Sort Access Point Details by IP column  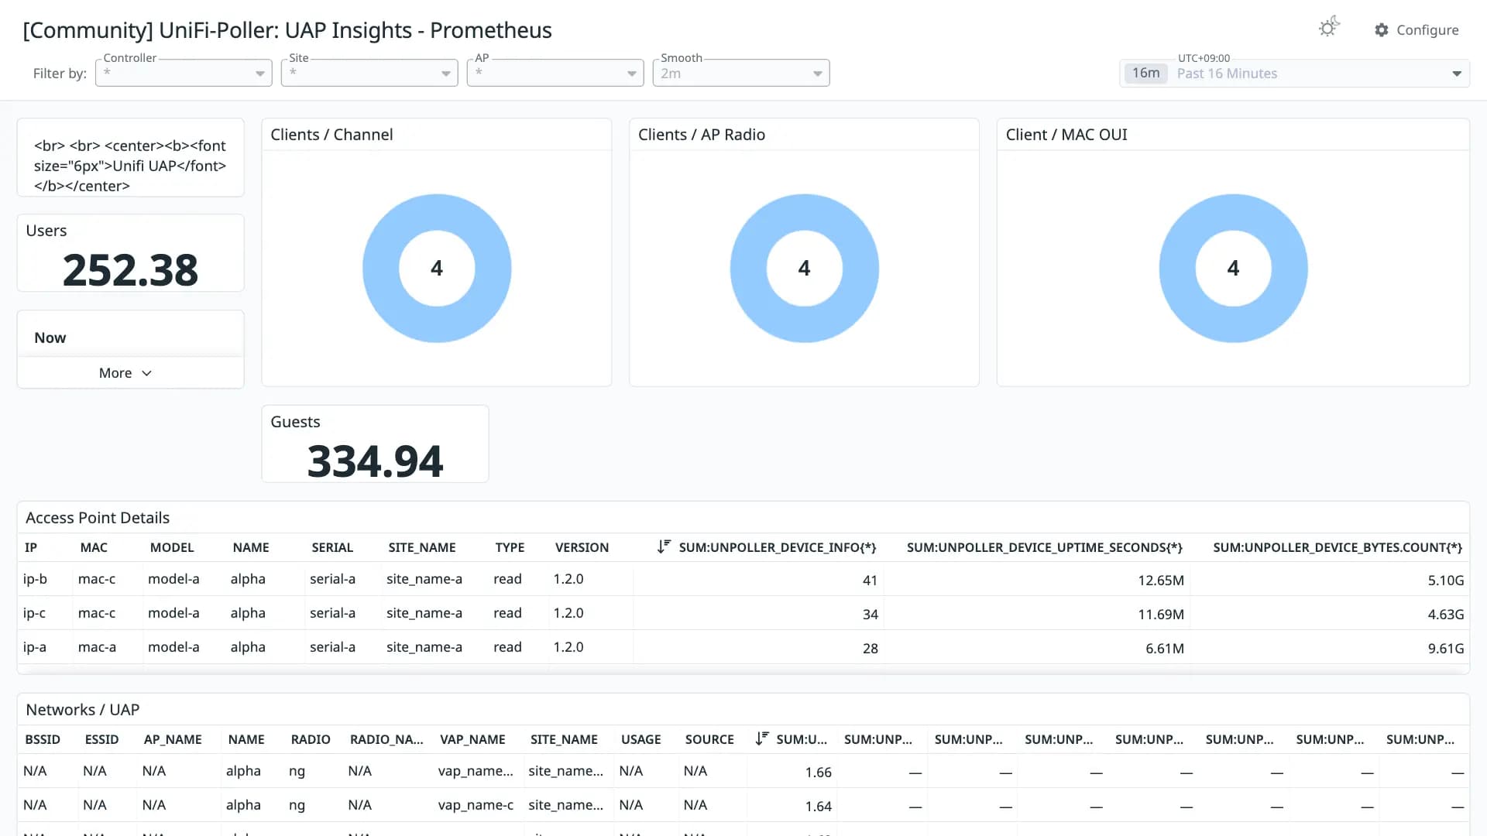[31, 547]
